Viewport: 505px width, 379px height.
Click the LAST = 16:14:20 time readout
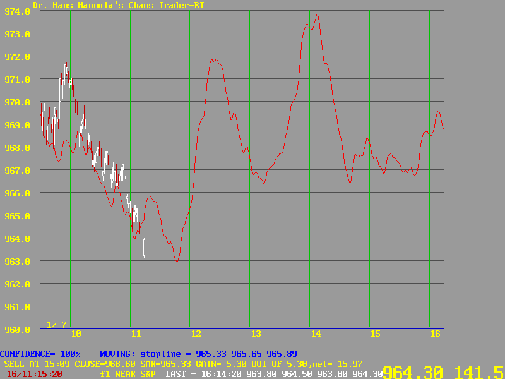click(203, 375)
